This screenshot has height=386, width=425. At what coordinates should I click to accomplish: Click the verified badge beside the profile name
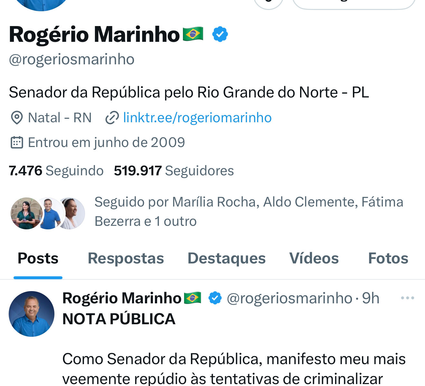[220, 34]
